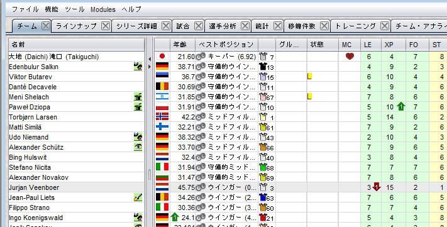This screenshot has height=227, width=447.
Task: Click Udo Niemand's specialty icon
Action: pyautogui.click(x=138, y=137)
